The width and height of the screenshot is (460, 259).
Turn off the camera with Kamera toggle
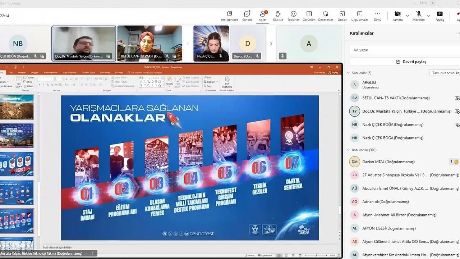398,14
